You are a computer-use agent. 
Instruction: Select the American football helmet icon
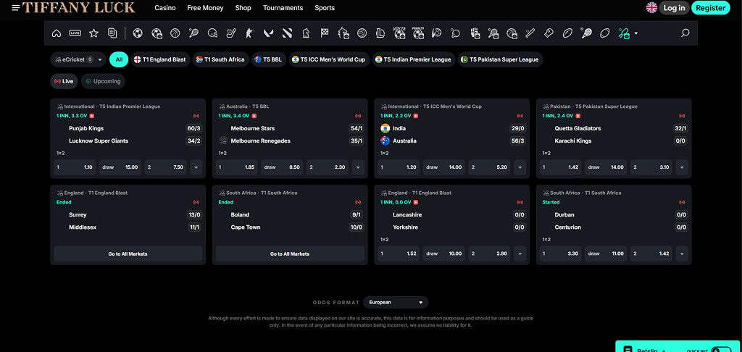(x=212, y=33)
